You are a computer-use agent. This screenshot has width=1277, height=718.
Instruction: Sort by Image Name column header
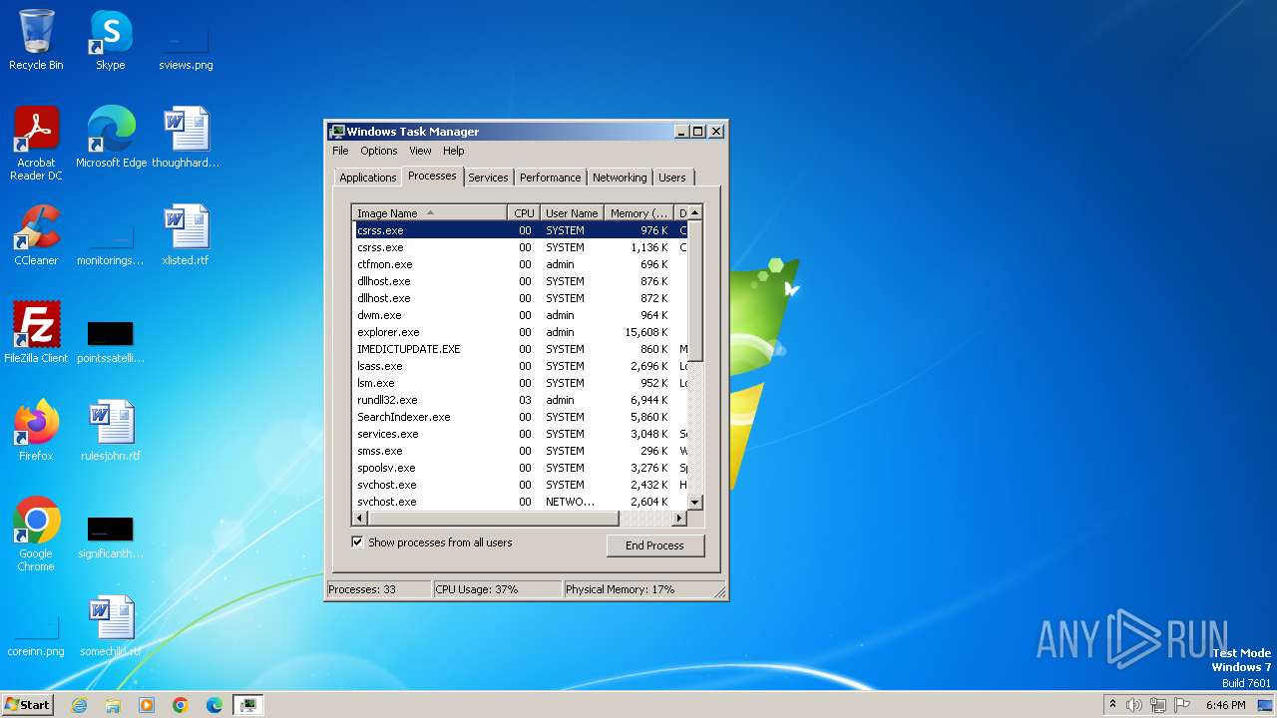coord(430,212)
